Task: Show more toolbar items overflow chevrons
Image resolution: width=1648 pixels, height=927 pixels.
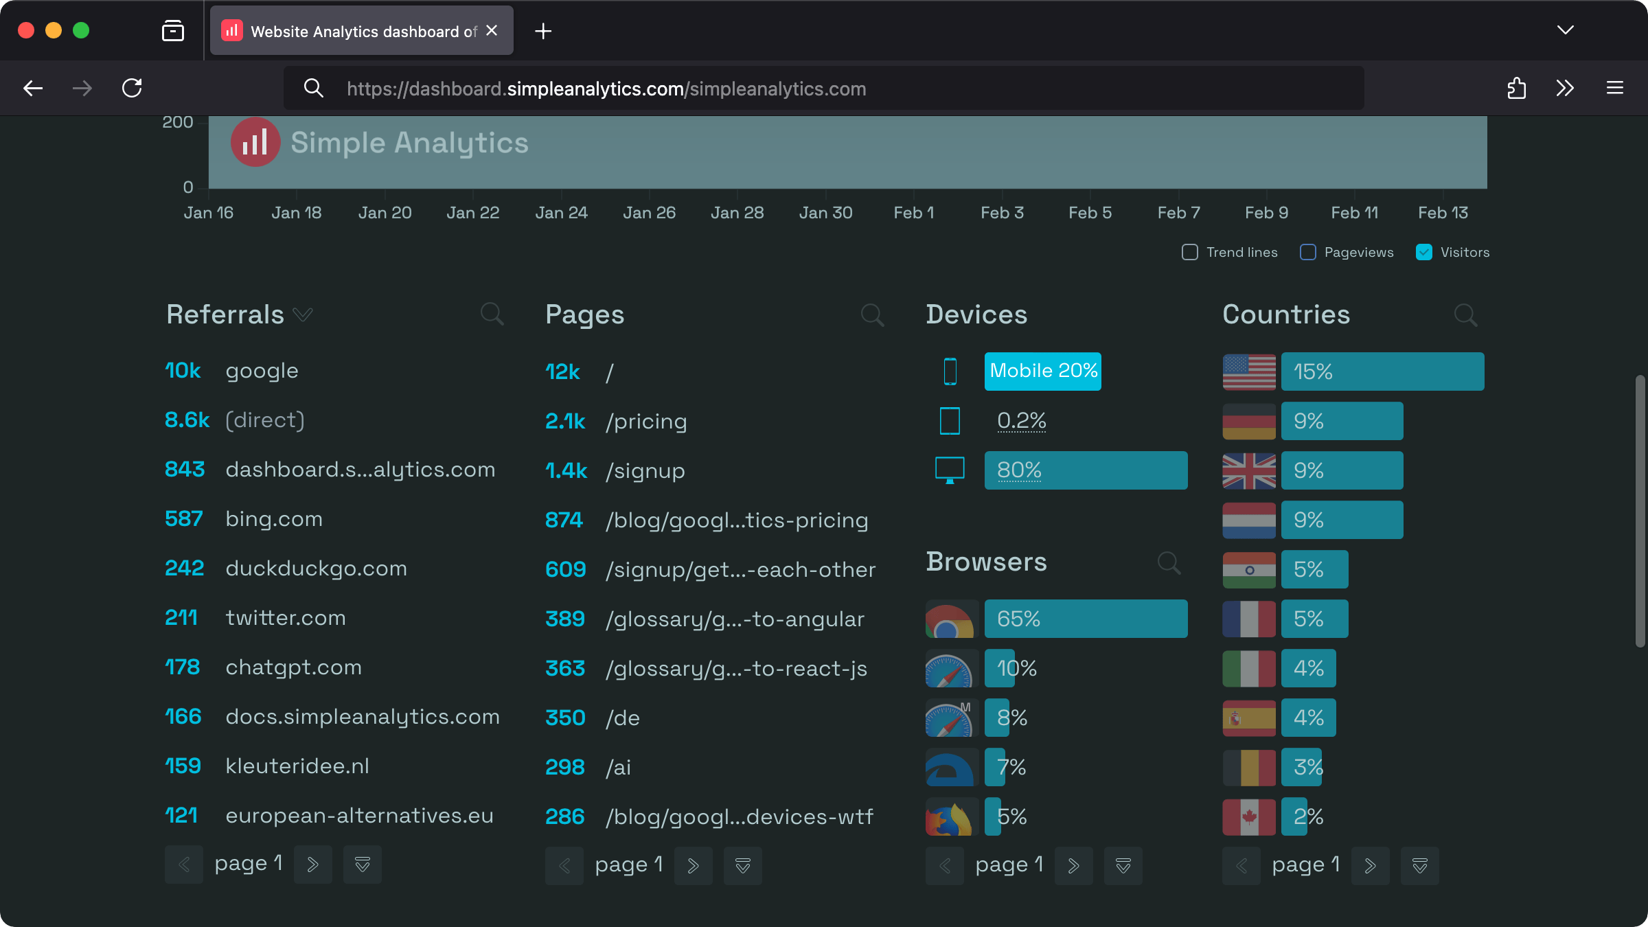Action: (1566, 88)
